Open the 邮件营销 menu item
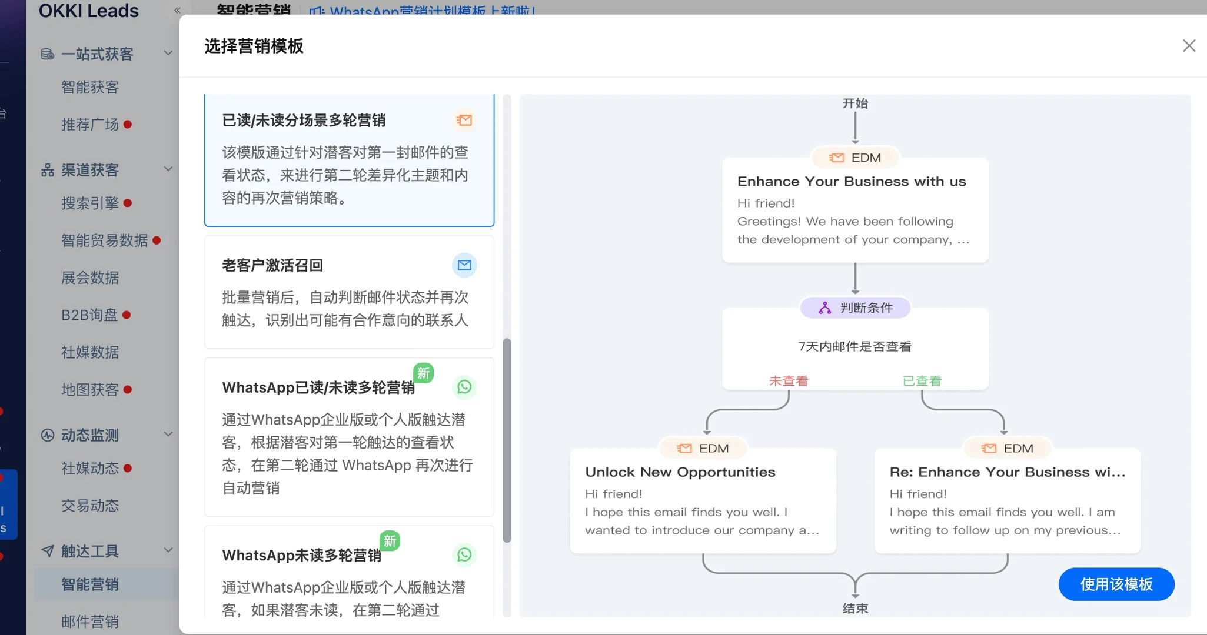The image size is (1207, 635). [x=90, y=621]
